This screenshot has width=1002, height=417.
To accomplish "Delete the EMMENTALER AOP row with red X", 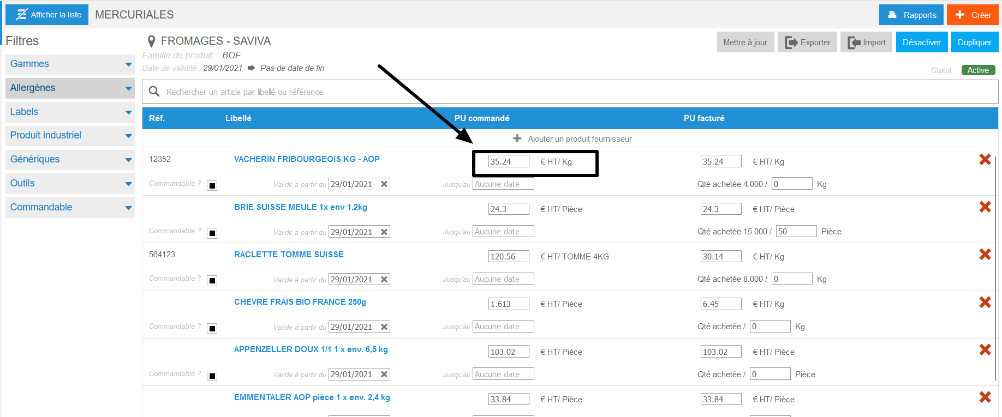I will (x=985, y=397).
